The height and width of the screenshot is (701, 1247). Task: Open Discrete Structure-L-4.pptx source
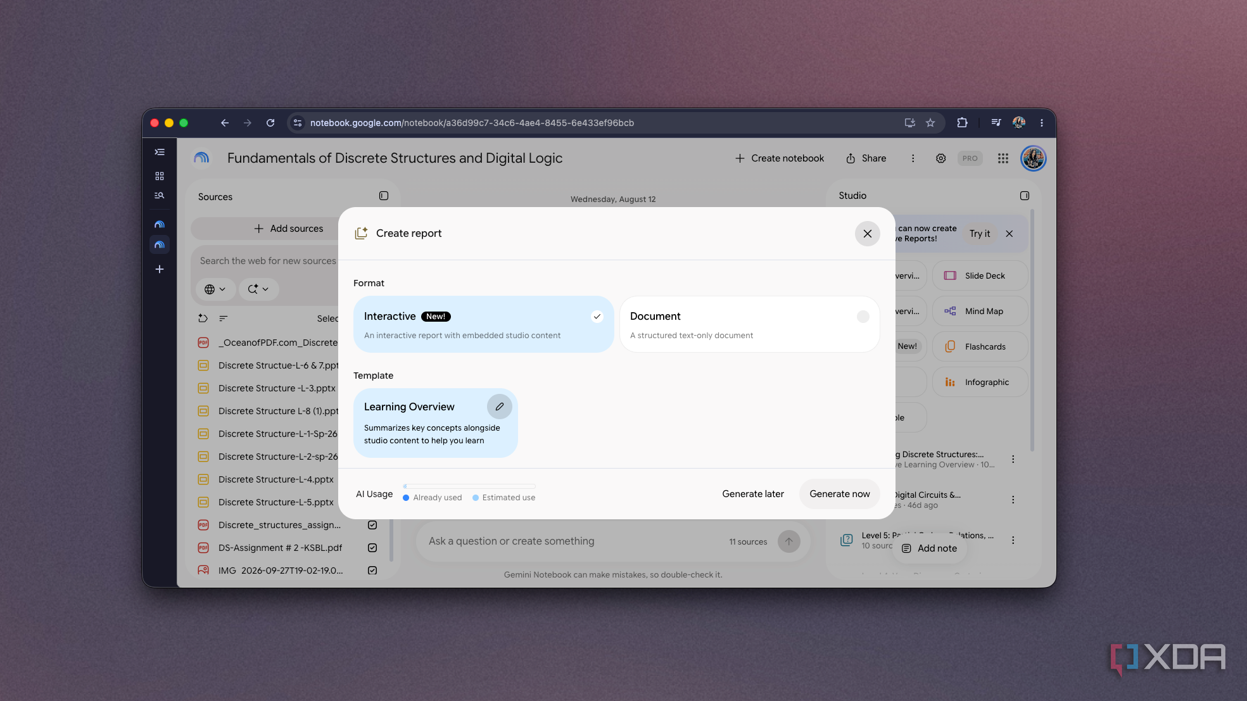point(275,479)
